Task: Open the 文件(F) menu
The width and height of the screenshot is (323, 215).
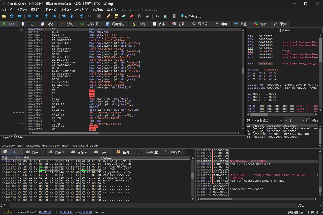Action: [x=7, y=10]
